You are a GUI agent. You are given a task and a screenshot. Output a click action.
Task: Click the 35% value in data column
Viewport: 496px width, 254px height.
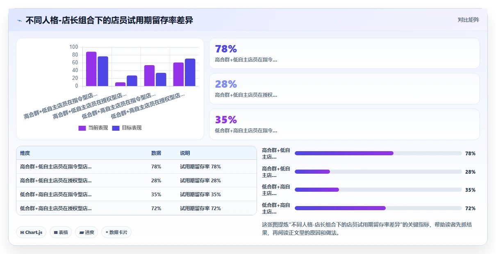(156, 195)
